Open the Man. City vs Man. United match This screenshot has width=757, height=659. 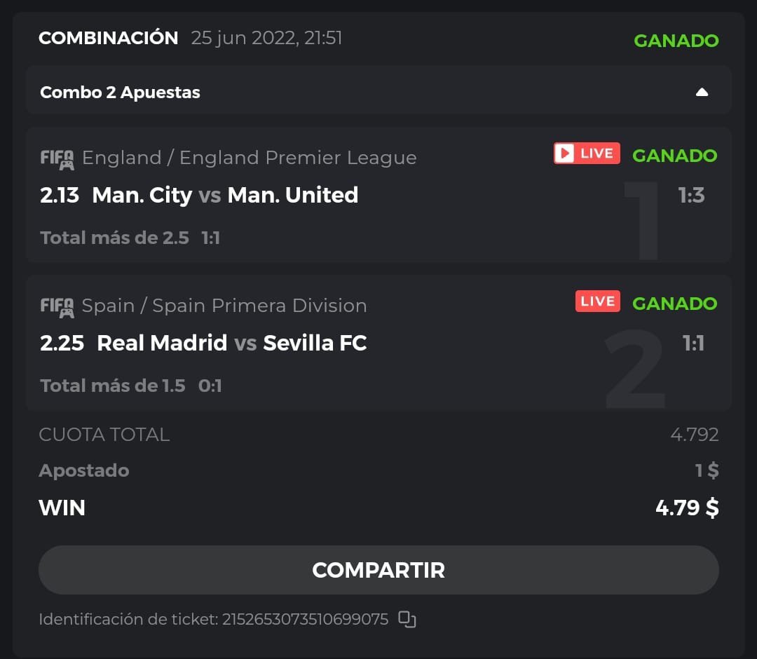[224, 195]
